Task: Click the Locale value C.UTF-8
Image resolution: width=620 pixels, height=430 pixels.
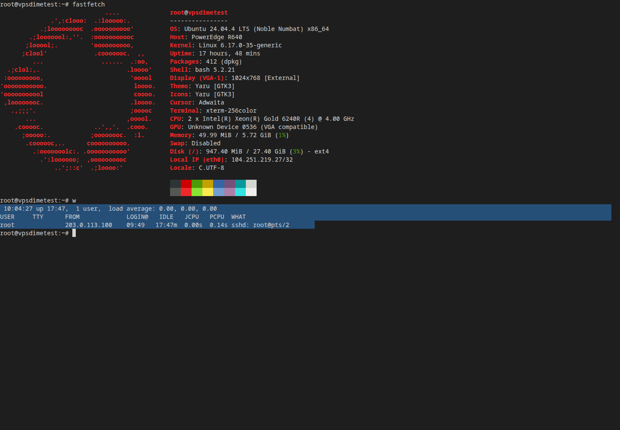Action: [211, 168]
